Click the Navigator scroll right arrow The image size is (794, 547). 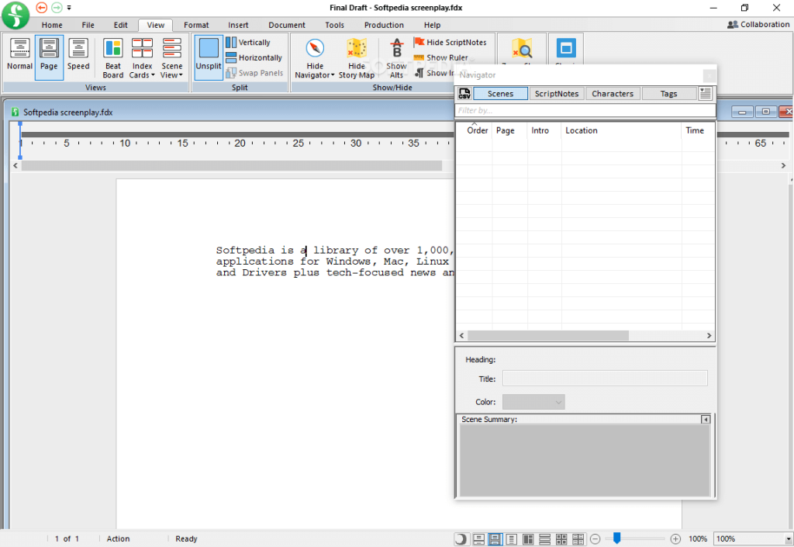tap(709, 336)
